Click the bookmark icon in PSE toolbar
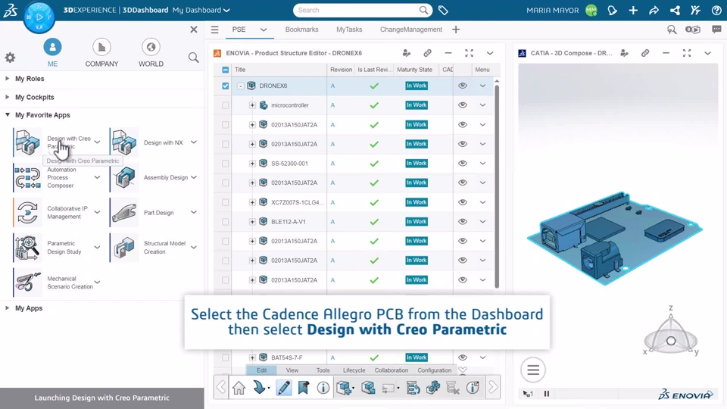The image size is (727, 409). point(303,388)
